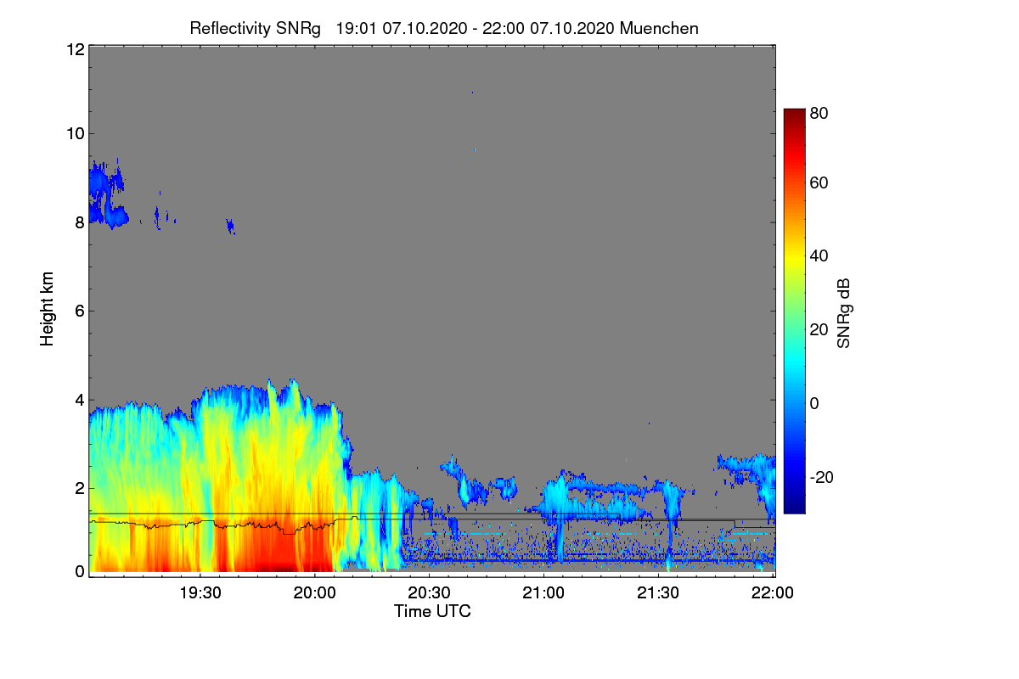Click the height tick label 12

74,49
